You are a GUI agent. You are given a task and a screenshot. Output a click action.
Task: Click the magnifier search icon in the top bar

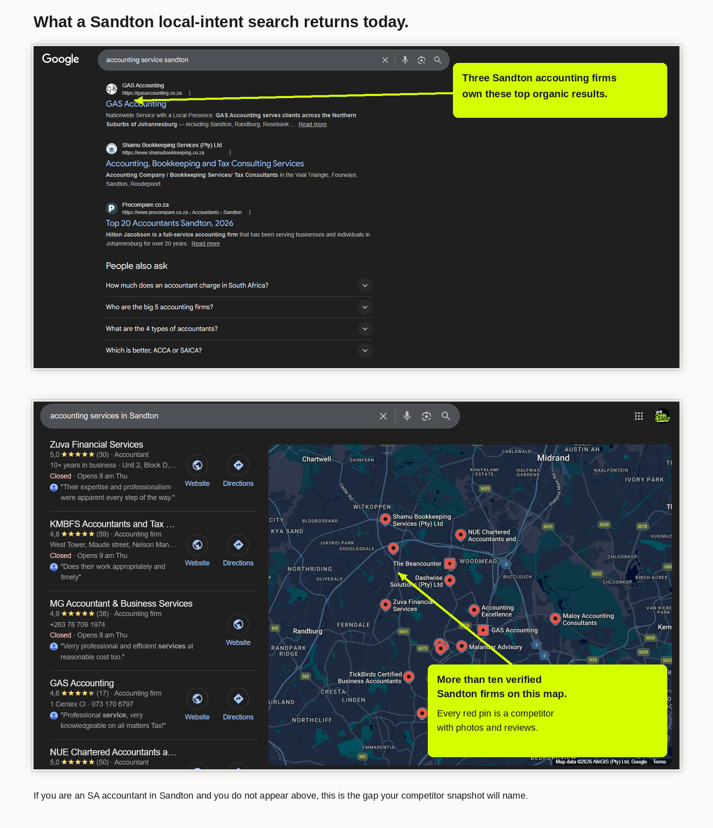(x=437, y=60)
